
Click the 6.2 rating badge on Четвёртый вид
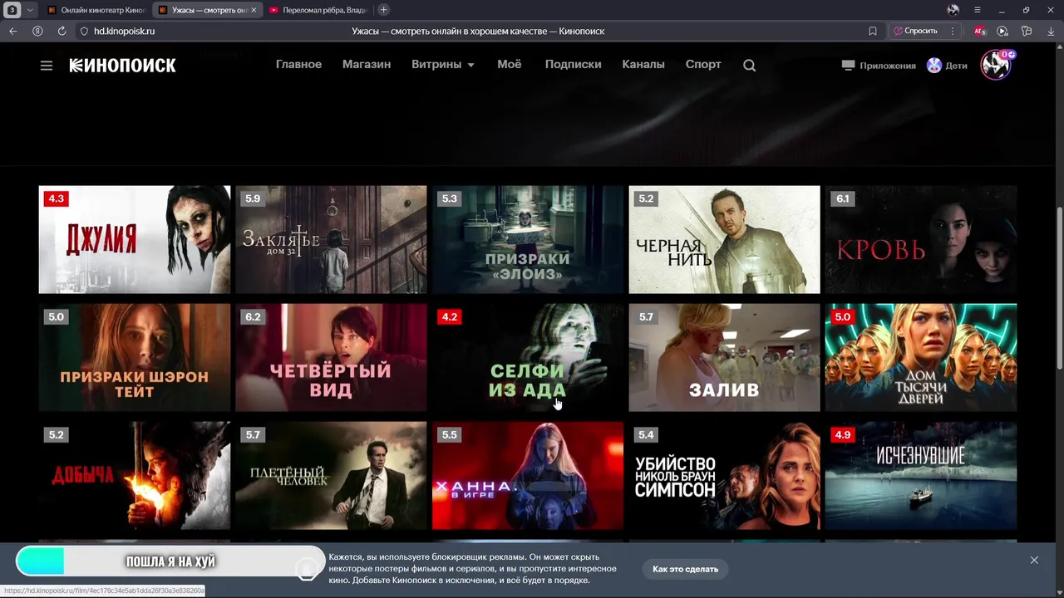tap(253, 316)
